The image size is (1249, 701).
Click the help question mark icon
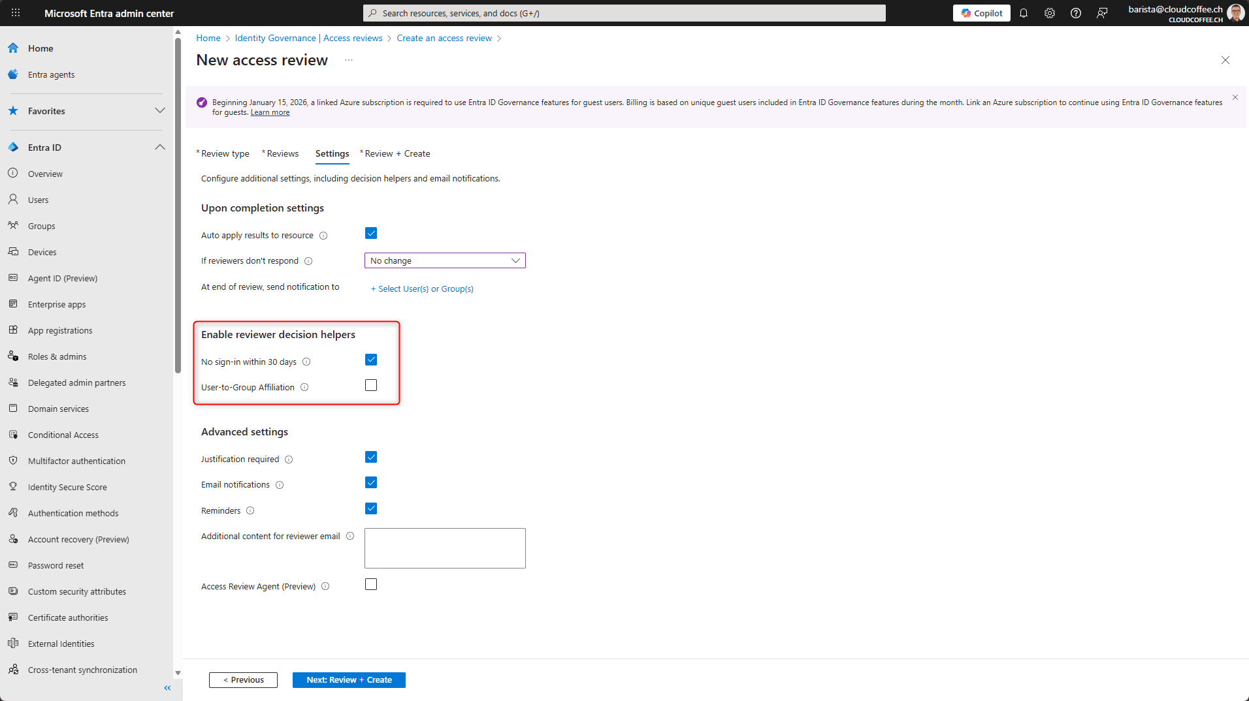1076,13
